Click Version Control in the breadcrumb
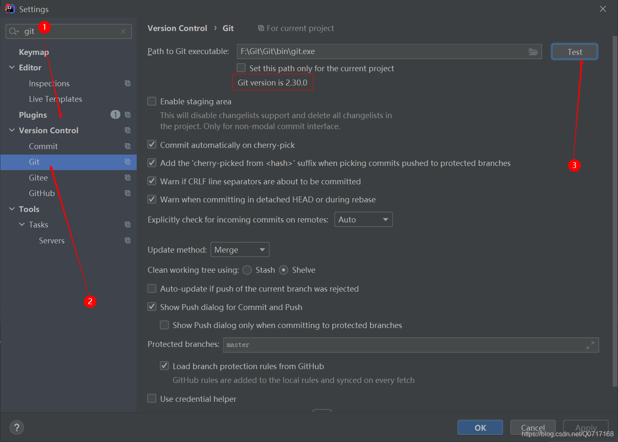This screenshot has width=618, height=442. 177,28
